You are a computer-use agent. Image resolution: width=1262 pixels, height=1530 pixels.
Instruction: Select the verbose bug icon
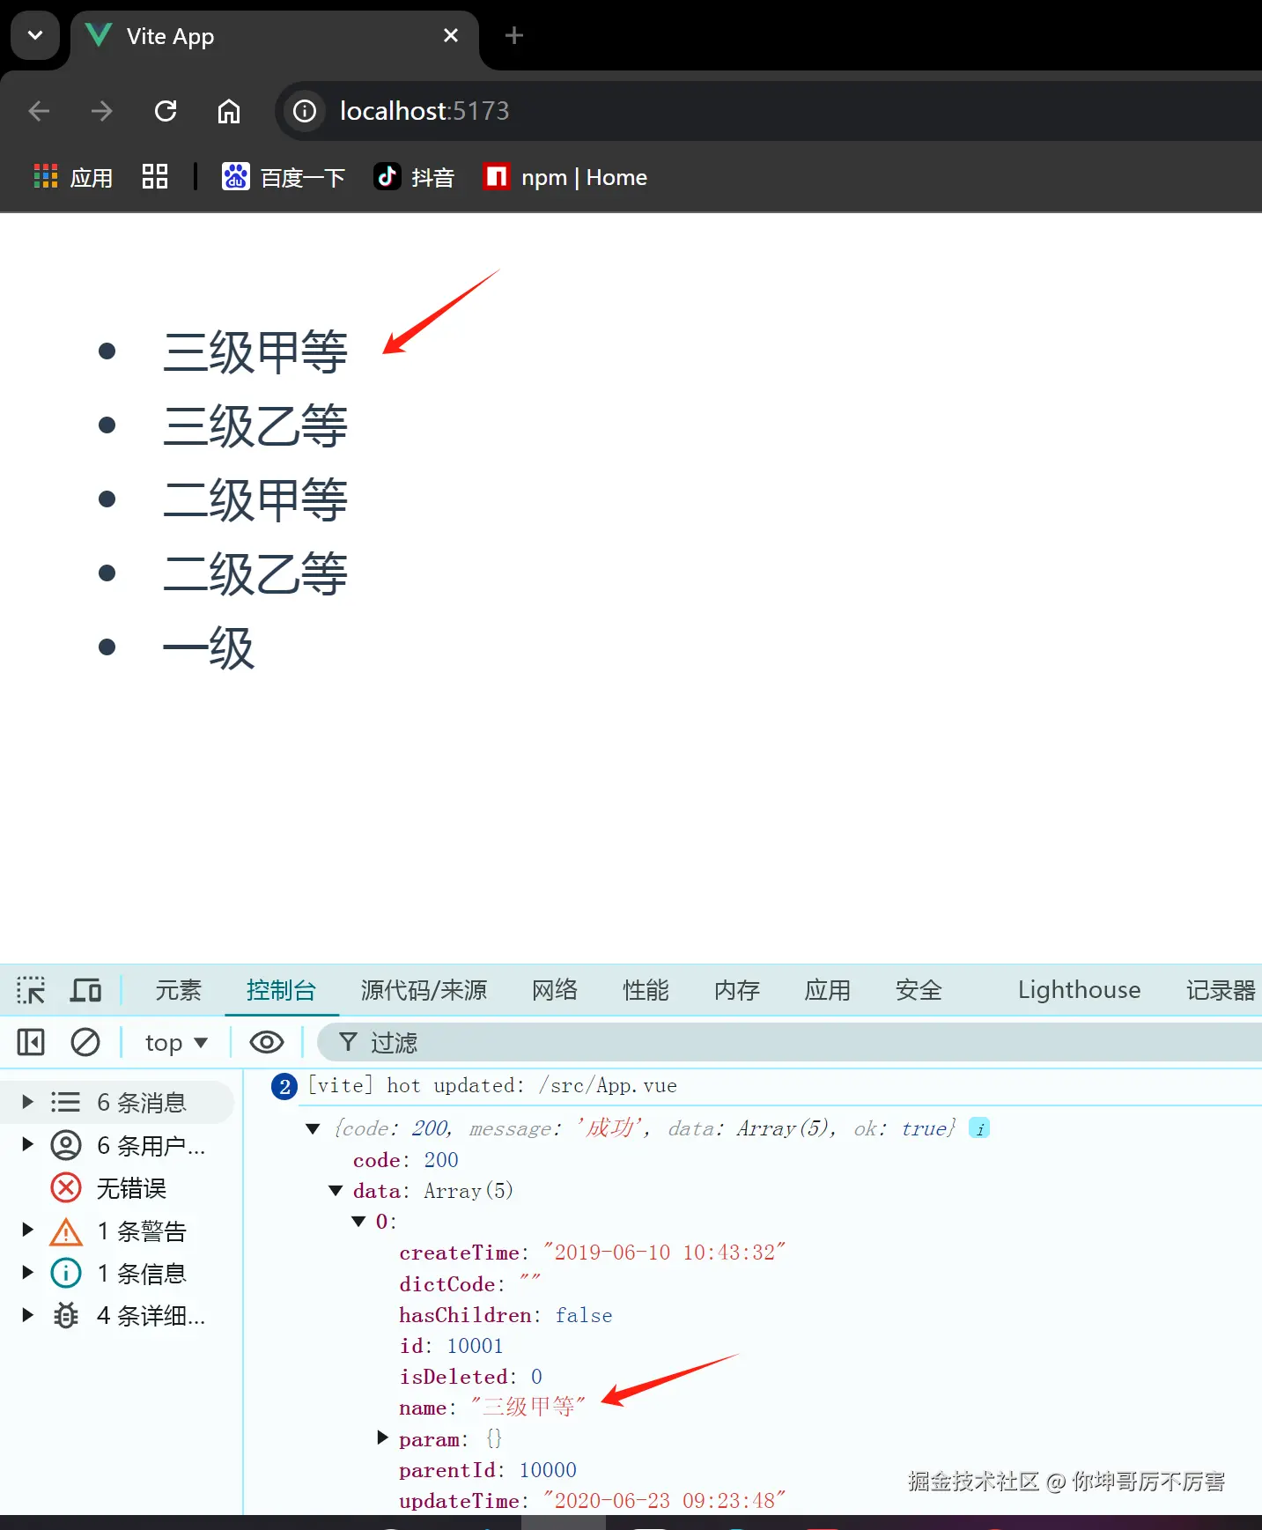pyautogui.click(x=66, y=1316)
